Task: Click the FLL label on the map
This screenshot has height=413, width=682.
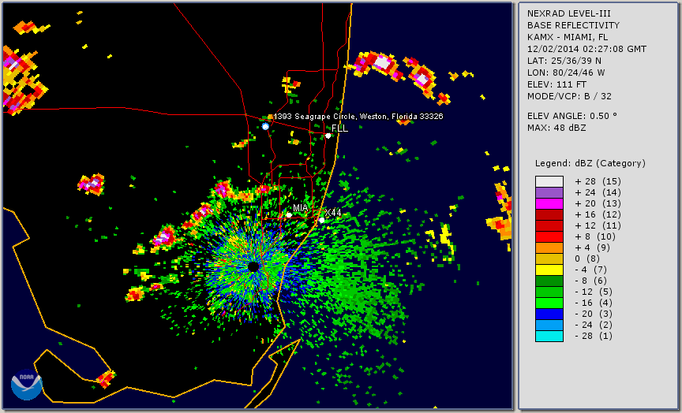Action: [x=339, y=128]
